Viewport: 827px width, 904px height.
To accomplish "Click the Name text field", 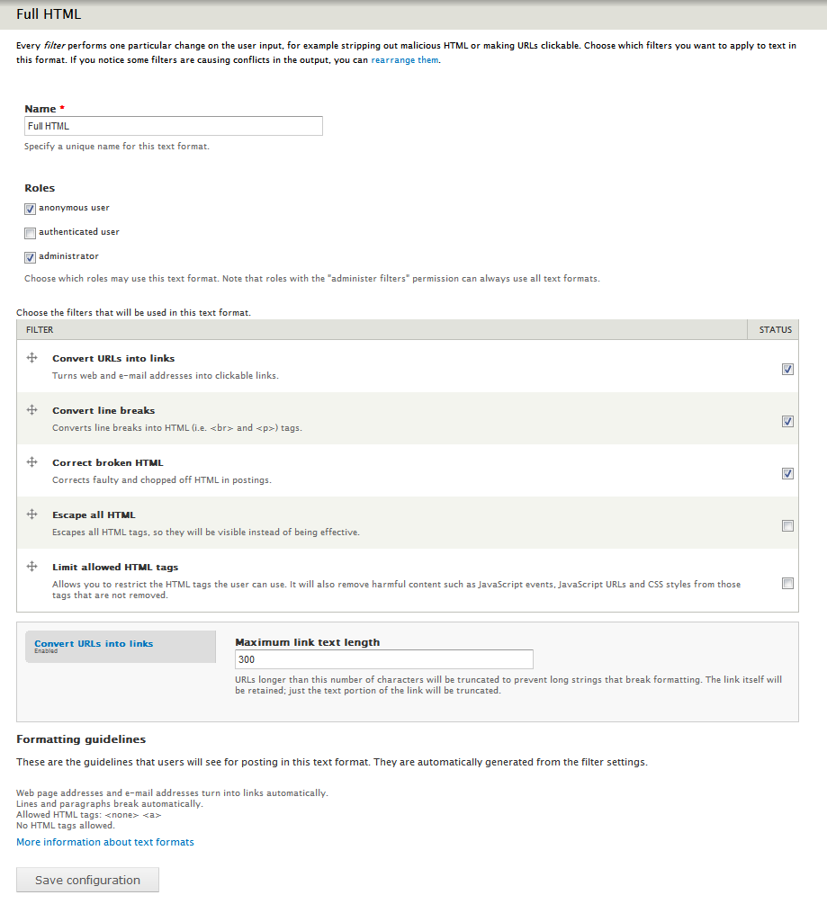I will [174, 127].
